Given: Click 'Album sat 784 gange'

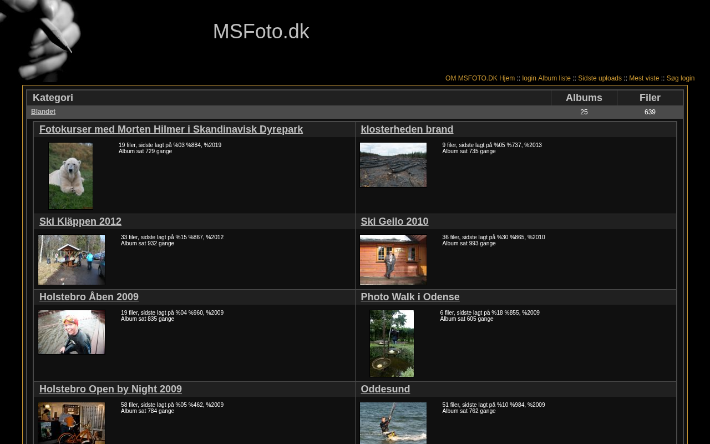Looking at the screenshot, I should (x=148, y=411).
